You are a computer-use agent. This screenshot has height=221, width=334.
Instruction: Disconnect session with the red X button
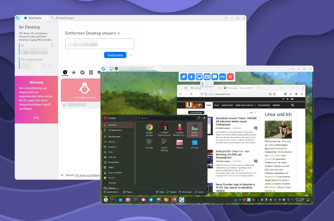(x=230, y=77)
